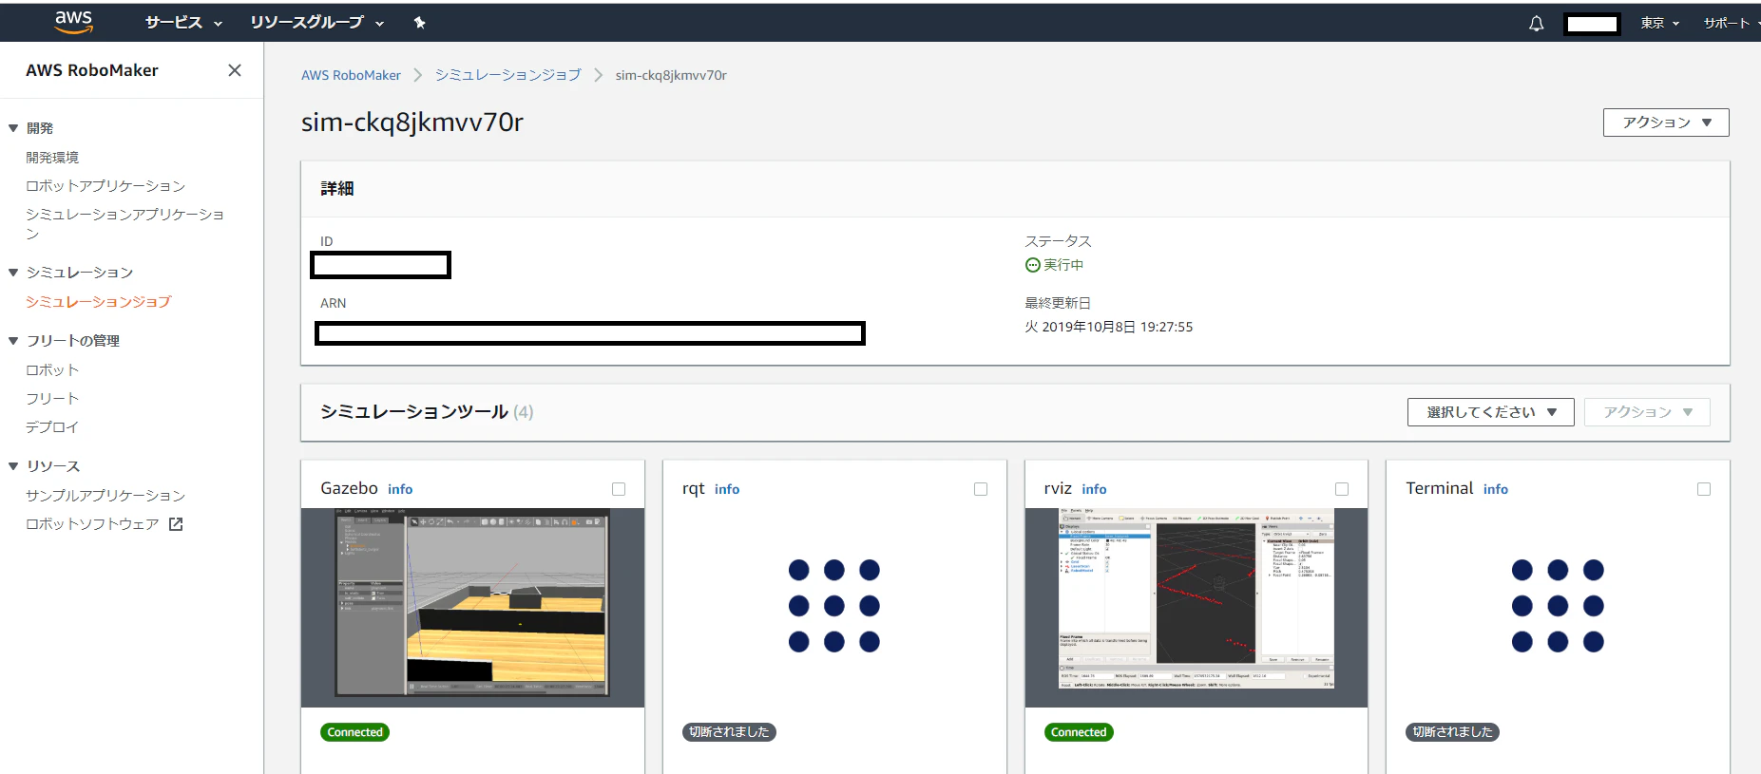Screen dimensions: 1761x774
Task: Collapse the シミュレーション sidebar section
Action: (x=13, y=273)
